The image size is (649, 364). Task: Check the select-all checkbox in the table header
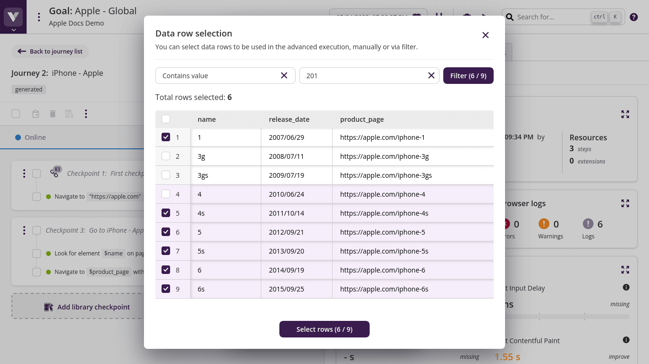pyautogui.click(x=166, y=119)
